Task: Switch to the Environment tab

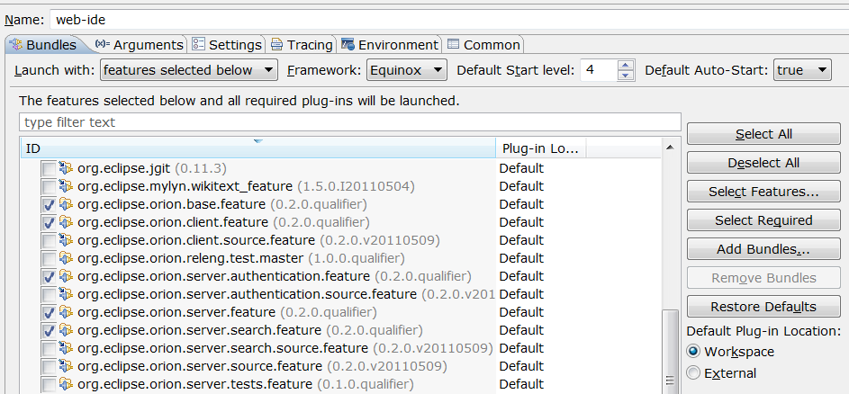Action: click(390, 44)
